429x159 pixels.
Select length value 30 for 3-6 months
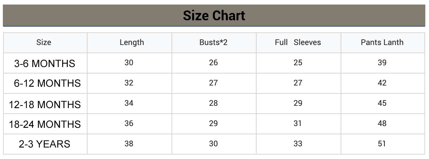coord(129,62)
